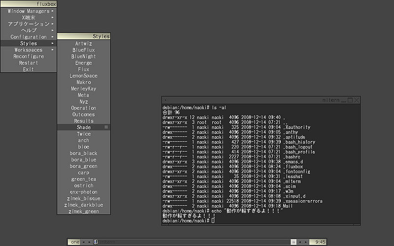Switch to next workspace using toolbar arrow
This screenshot has height=246, width=394.
coord(89,242)
